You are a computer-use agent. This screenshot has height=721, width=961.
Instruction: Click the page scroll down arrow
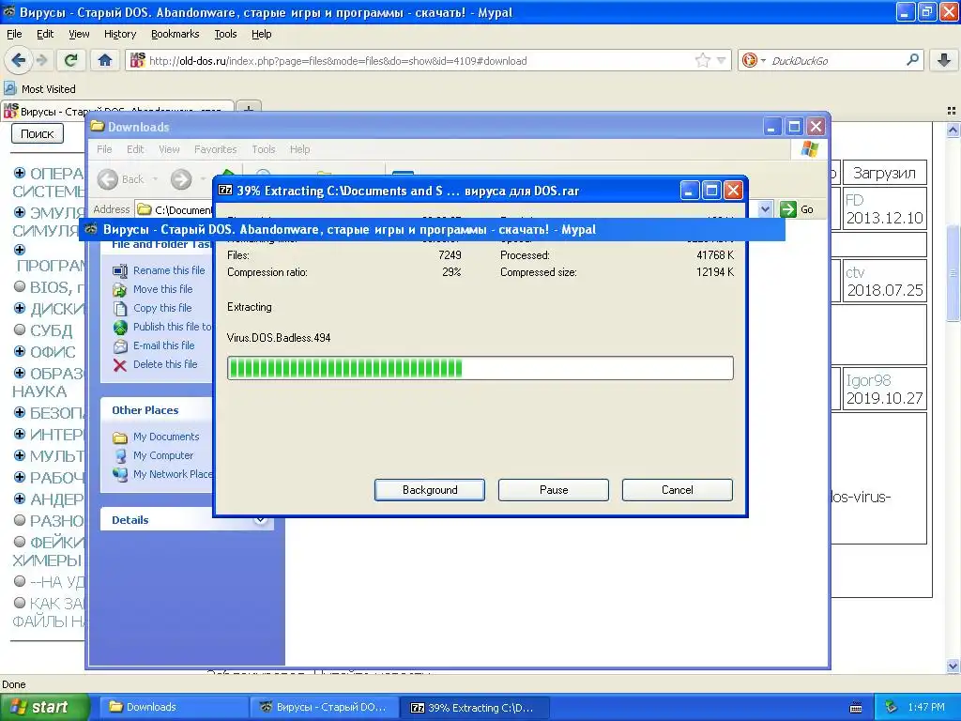pyautogui.click(x=953, y=666)
